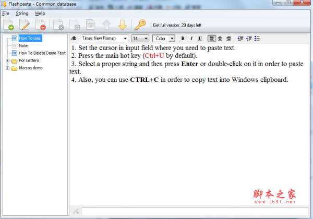
Task: Expand the For Letters folder
Action: [x=8, y=60]
